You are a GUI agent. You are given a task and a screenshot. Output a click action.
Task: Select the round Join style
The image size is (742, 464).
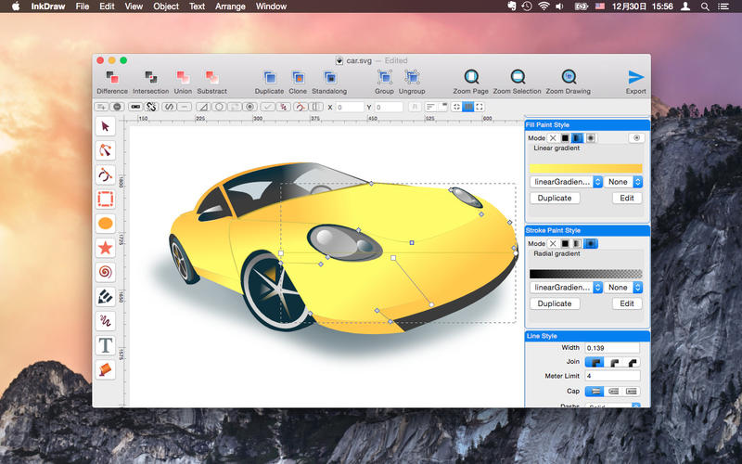[x=613, y=362]
